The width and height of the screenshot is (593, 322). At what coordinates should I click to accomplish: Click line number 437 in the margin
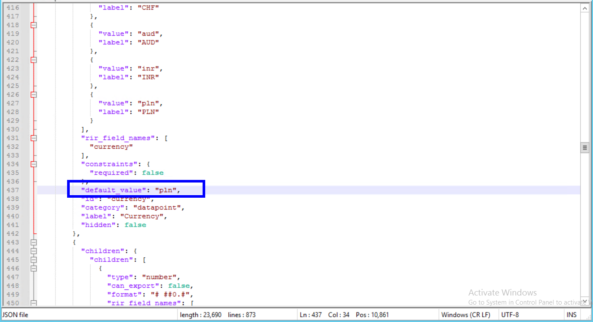[x=13, y=190]
